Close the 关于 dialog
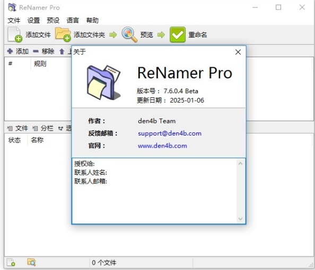The width and height of the screenshot is (315, 270). [x=238, y=52]
